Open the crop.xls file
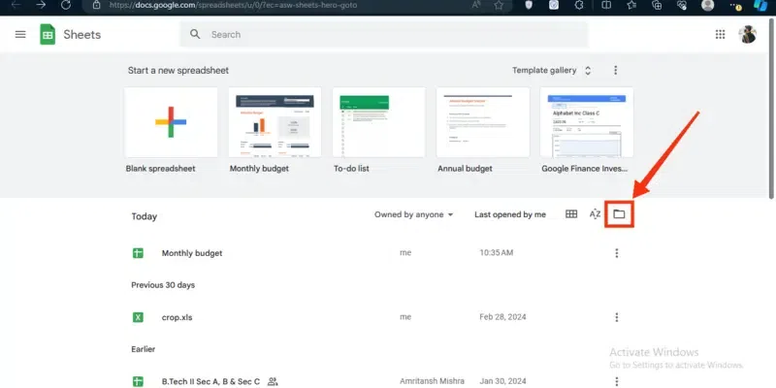Image resolution: width=776 pixels, height=388 pixels. (x=177, y=317)
